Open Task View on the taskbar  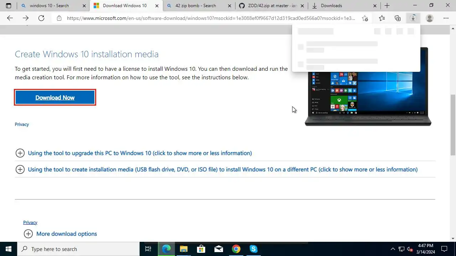(148, 249)
